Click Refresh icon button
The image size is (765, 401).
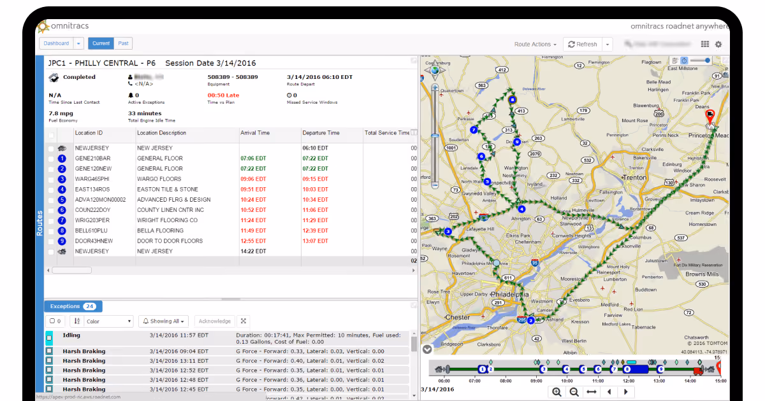582,45
